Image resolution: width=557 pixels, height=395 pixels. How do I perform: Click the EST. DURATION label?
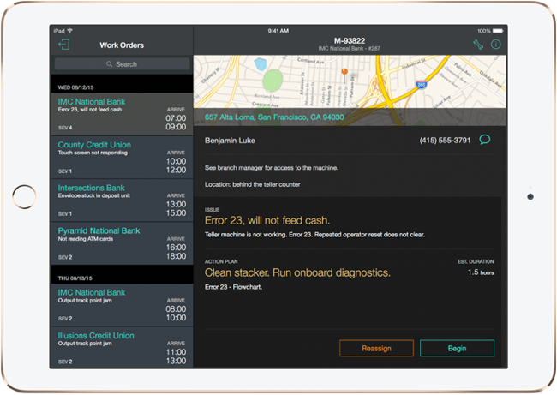(x=476, y=262)
